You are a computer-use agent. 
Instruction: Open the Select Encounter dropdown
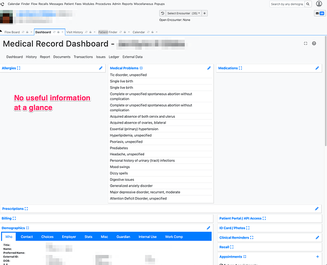pos(183,13)
